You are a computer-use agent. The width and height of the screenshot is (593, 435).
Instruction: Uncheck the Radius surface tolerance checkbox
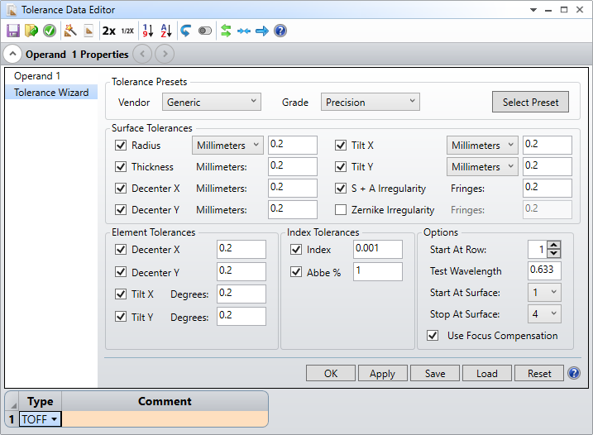121,146
